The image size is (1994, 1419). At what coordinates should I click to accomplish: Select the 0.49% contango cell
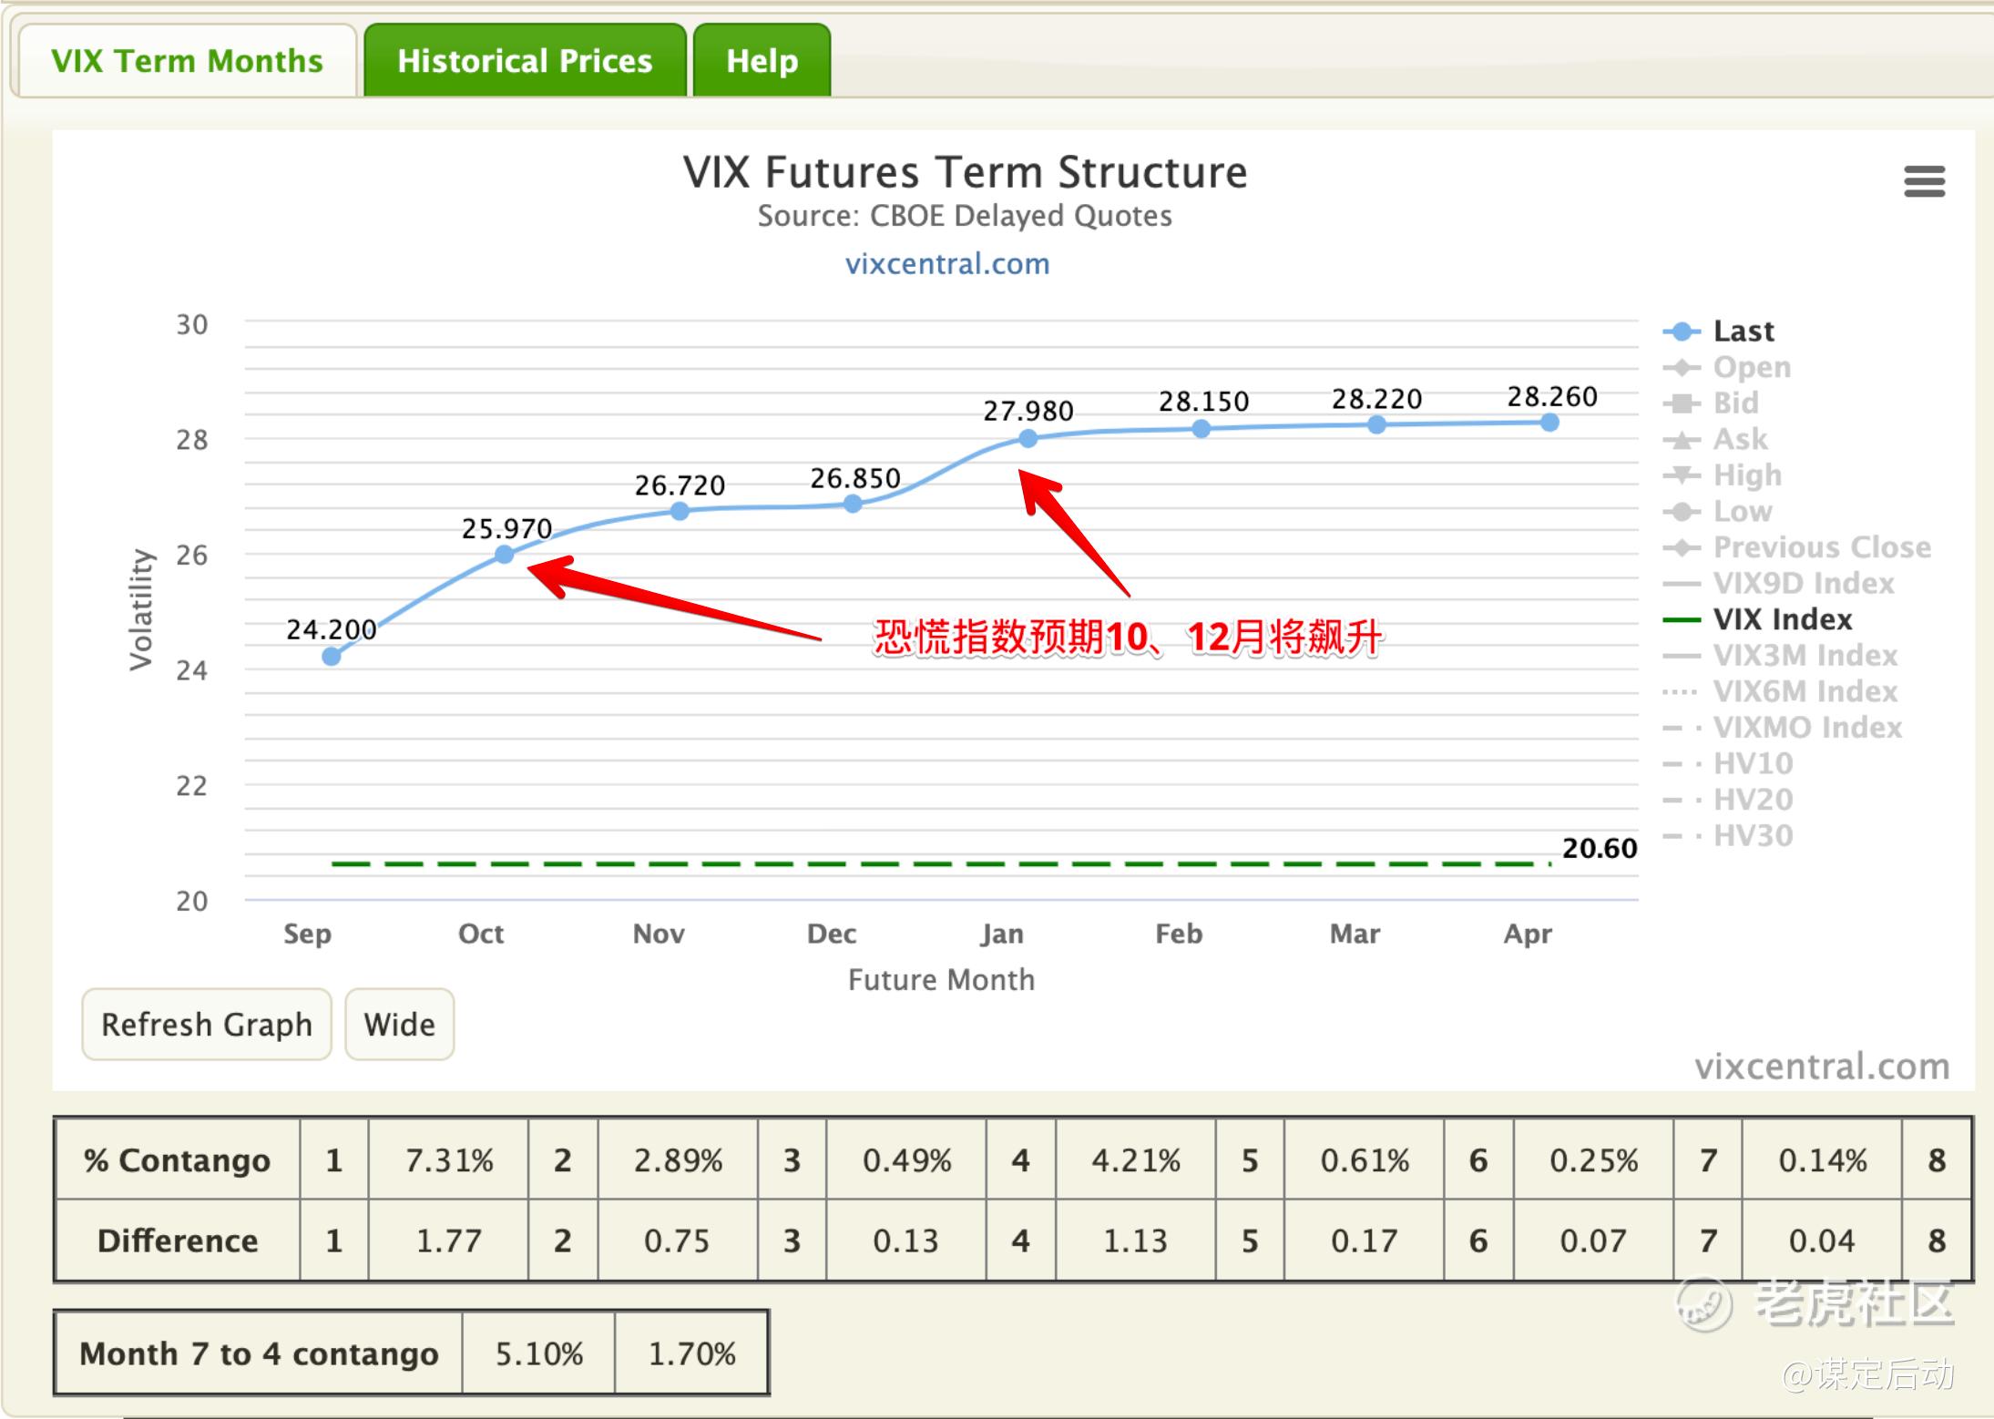[x=906, y=1160]
